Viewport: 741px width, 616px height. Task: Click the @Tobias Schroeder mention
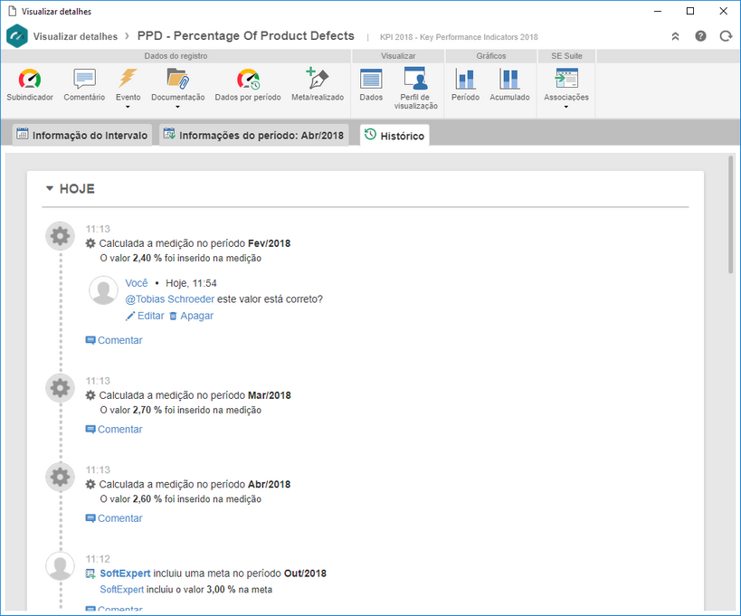tap(170, 299)
